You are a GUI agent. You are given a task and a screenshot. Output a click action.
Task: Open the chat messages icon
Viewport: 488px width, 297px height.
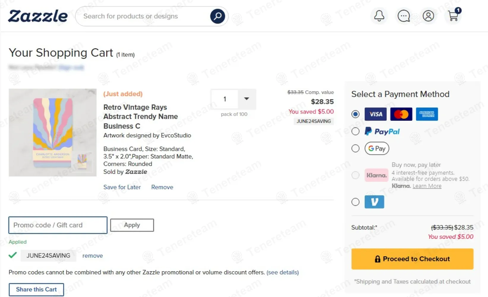(404, 16)
